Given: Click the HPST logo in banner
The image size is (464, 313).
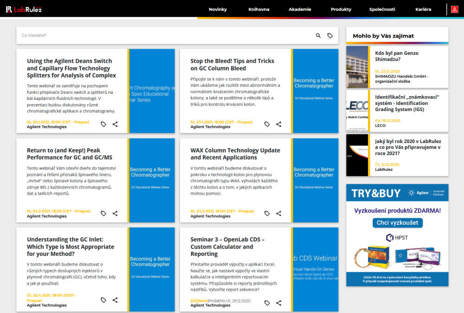Looking at the screenshot, I should pyautogui.click(x=397, y=237).
